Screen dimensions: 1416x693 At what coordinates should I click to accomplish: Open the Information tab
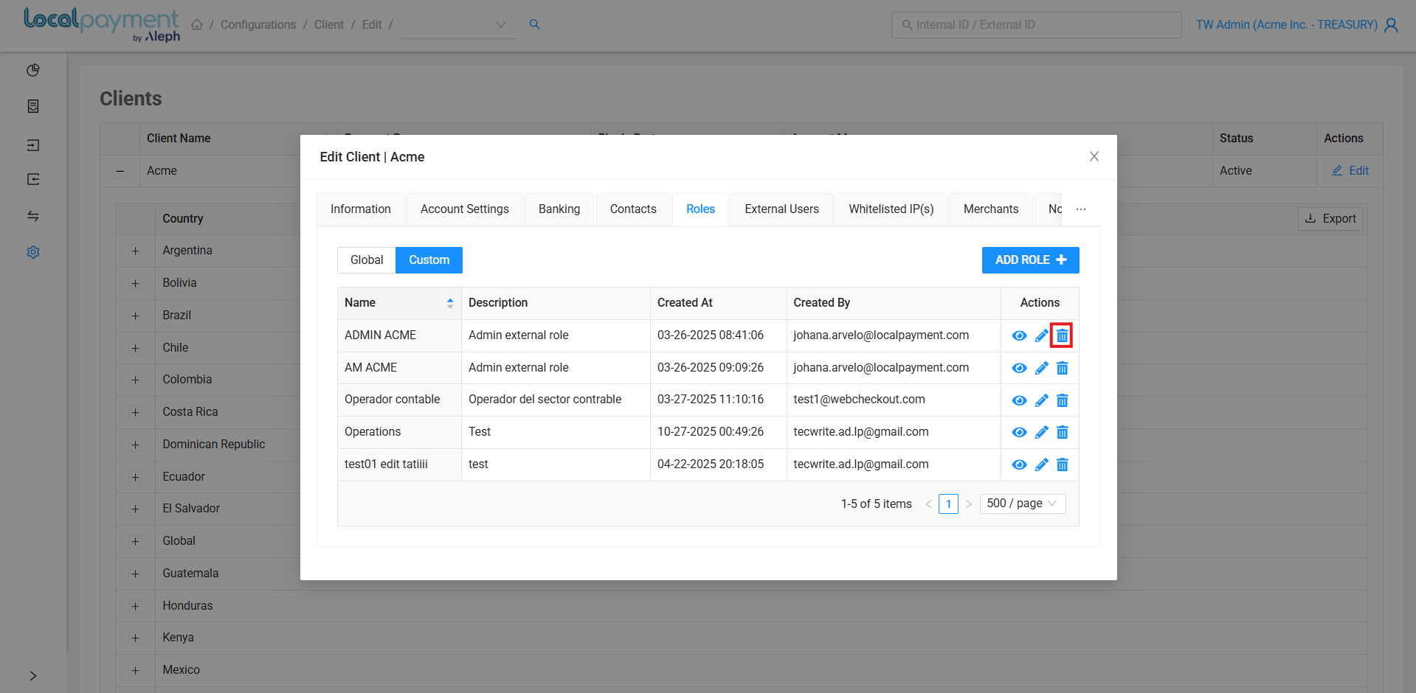point(361,209)
